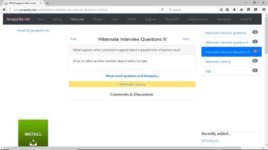
Task: Bookmark this page with the star icon
Action: [x=221, y=10]
